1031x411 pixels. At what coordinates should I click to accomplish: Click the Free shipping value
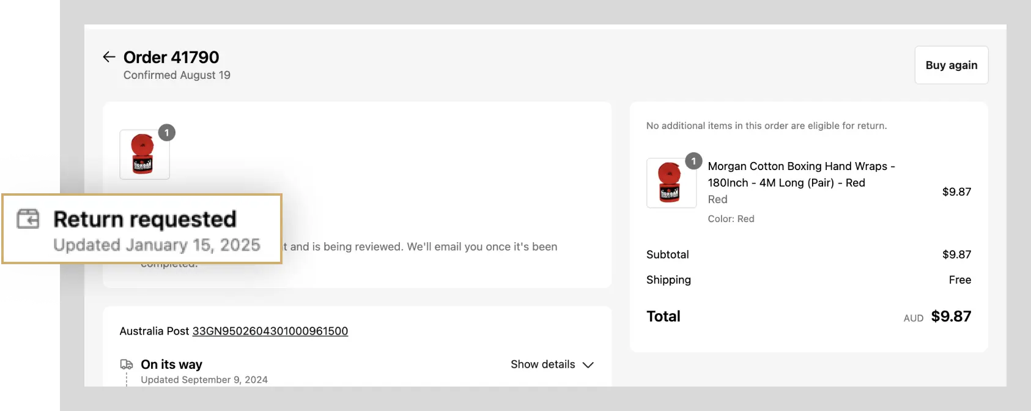[x=959, y=280]
